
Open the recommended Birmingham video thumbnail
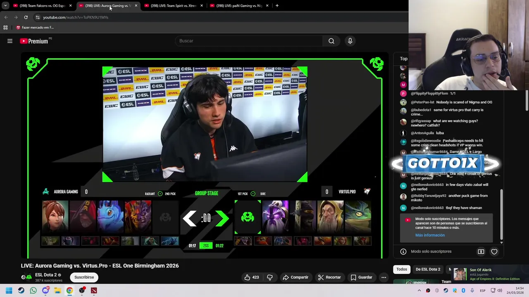[416, 282]
